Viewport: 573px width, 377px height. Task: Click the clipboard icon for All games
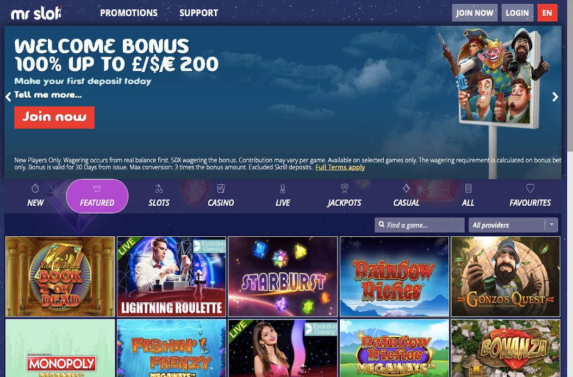[468, 188]
